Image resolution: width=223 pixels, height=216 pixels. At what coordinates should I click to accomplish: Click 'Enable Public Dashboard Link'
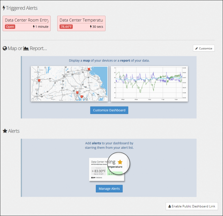(x=192, y=206)
